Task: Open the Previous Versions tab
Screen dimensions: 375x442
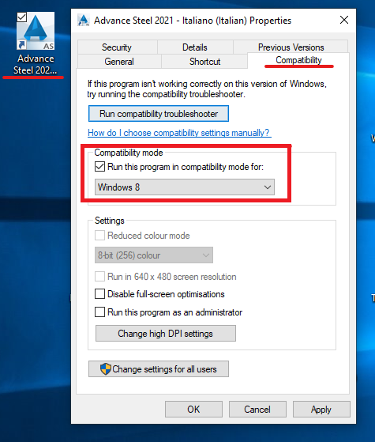Action: (x=291, y=47)
